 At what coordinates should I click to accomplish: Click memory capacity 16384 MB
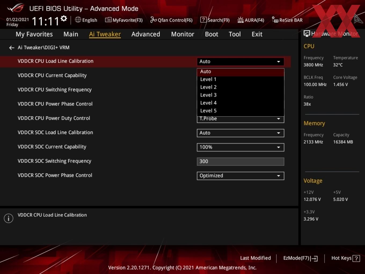(343, 142)
